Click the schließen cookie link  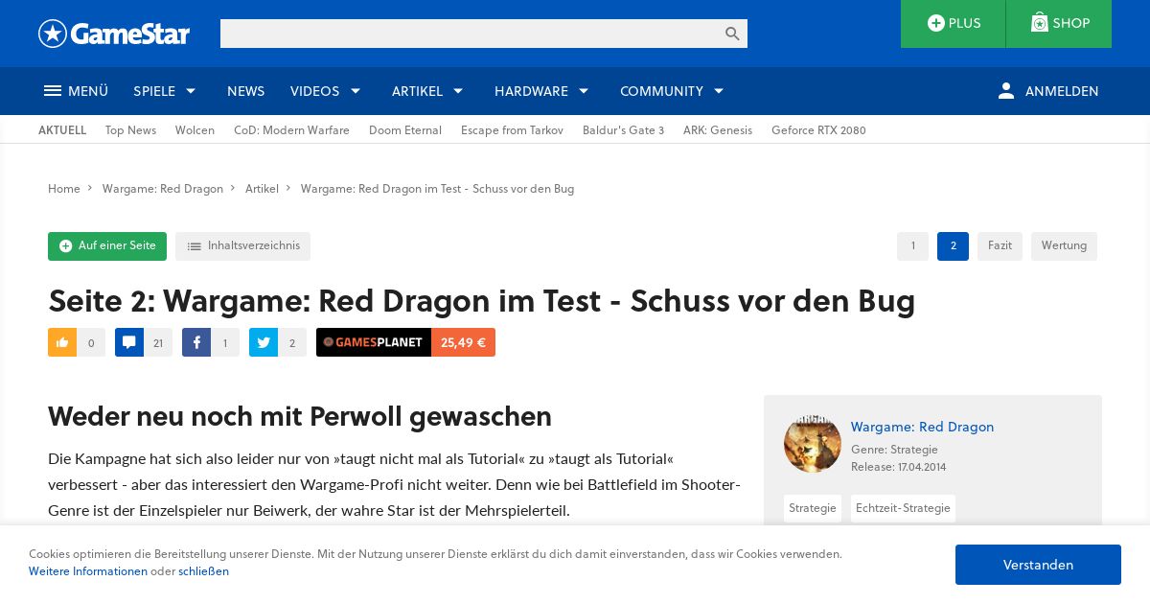tap(203, 571)
